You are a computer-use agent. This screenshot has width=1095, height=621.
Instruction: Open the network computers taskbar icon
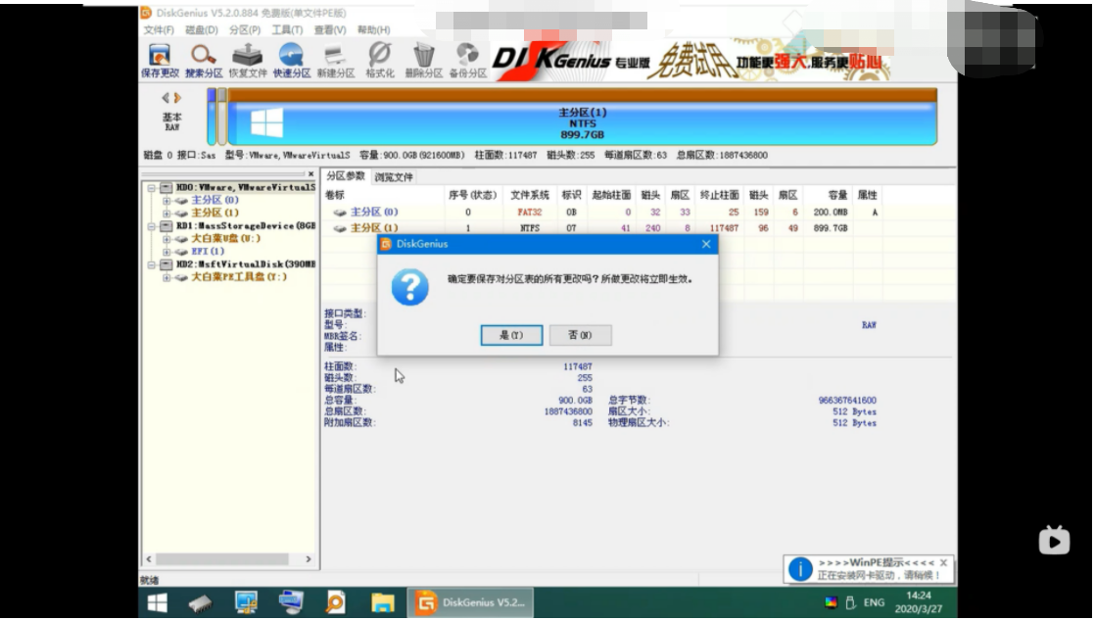click(x=291, y=602)
